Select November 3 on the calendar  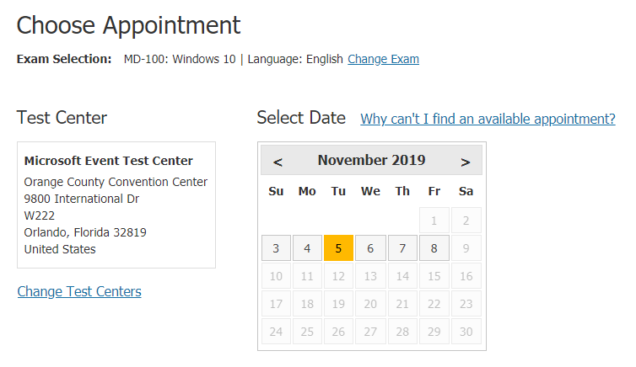pyautogui.click(x=276, y=248)
